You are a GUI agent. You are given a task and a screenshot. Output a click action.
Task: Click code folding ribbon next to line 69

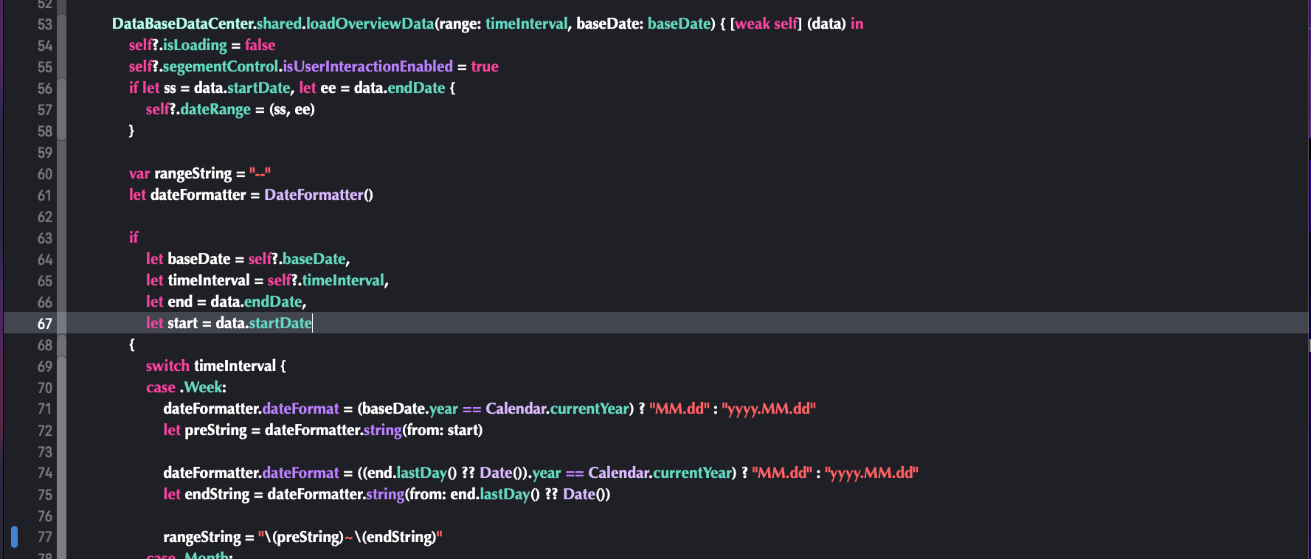pyautogui.click(x=62, y=366)
